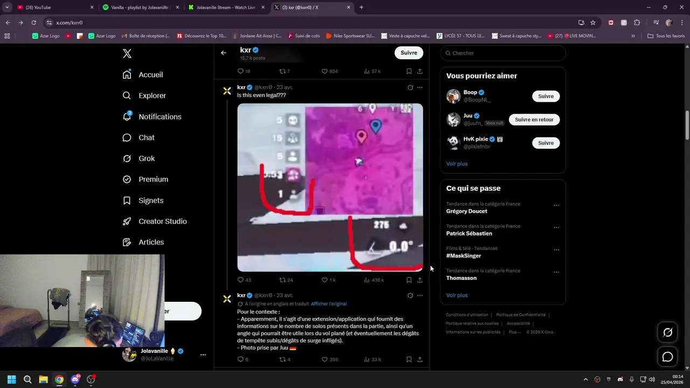Like the post with 1 k likes
The image size is (690, 388).
coord(328,280)
